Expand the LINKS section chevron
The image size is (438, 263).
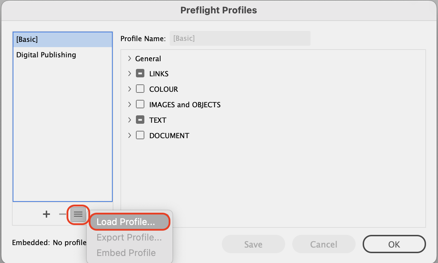coord(130,74)
